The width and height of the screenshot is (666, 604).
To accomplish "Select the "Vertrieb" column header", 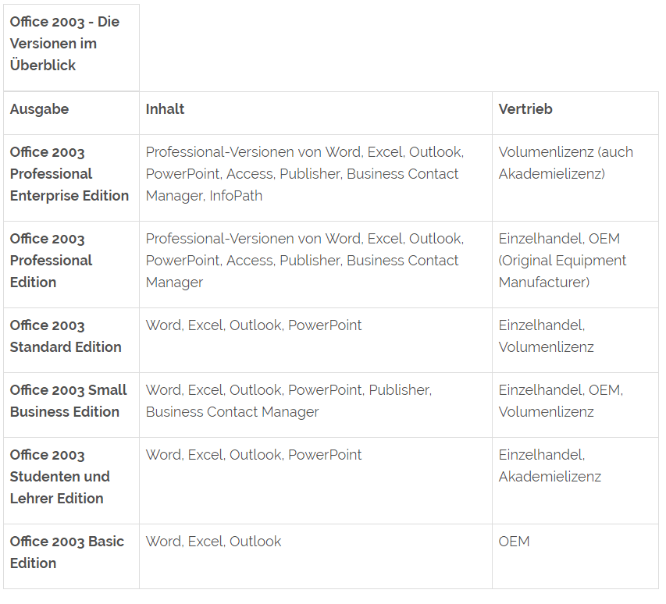I will (525, 109).
